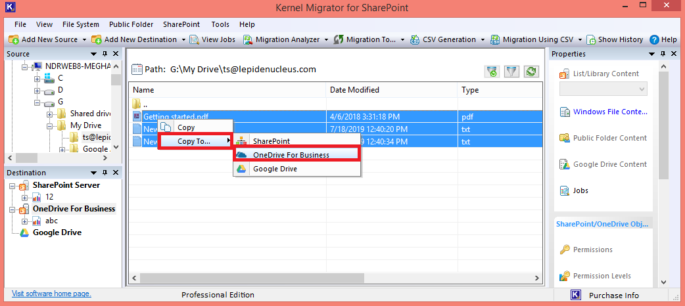Image resolution: width=685 pixels, height=306 pixels.
Task: Choose OneDrive For Business in submenu
Action: pyautogui.click(x=296, y=155)
